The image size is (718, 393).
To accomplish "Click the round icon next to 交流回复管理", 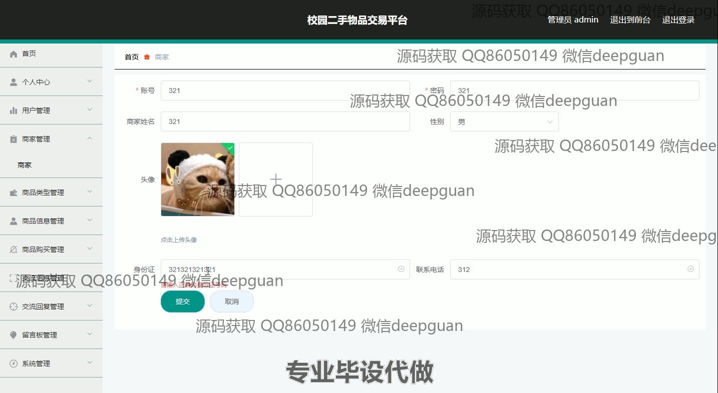I will point(14,307).
